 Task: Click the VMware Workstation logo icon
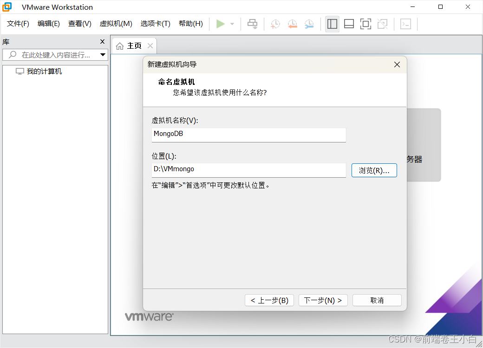[x=7, y=7]
